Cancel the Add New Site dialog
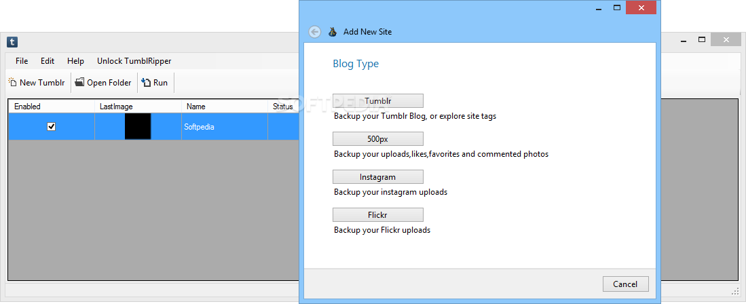Screen dimensions: 746x304 625,284
